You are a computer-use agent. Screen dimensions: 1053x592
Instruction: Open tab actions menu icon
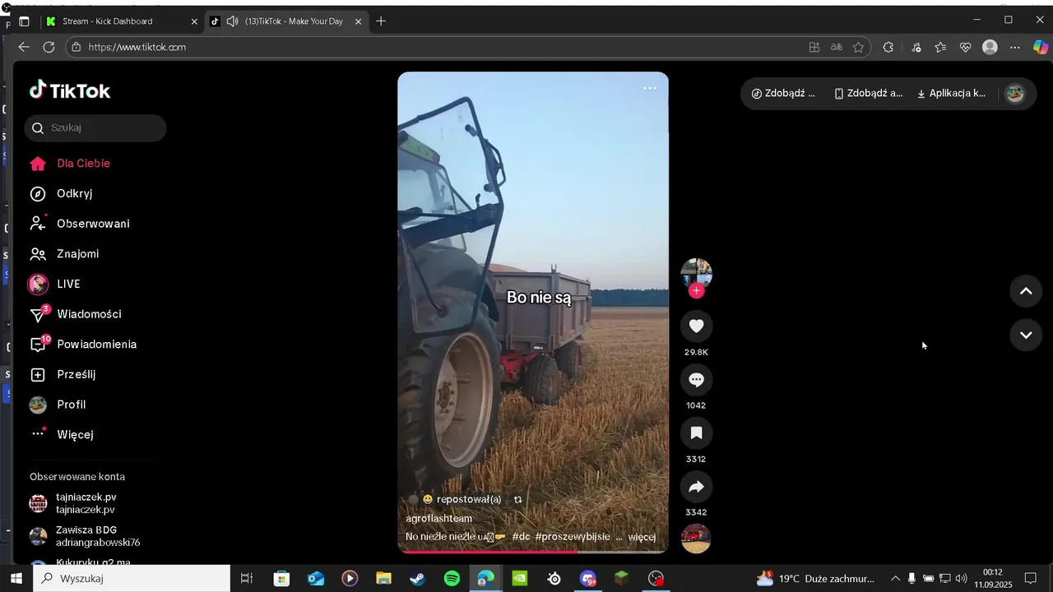24,21
